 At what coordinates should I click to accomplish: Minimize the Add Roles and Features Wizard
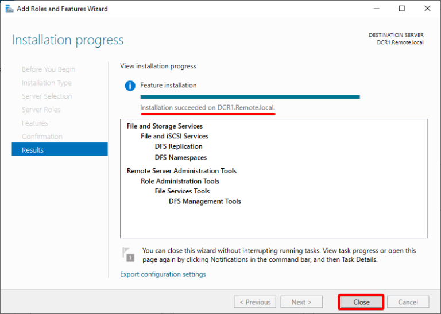pyautogui.click(x=376, y=9)
